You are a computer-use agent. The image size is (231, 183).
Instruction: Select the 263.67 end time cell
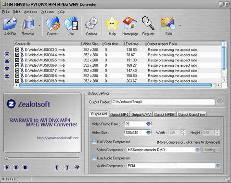pos(131,81)
